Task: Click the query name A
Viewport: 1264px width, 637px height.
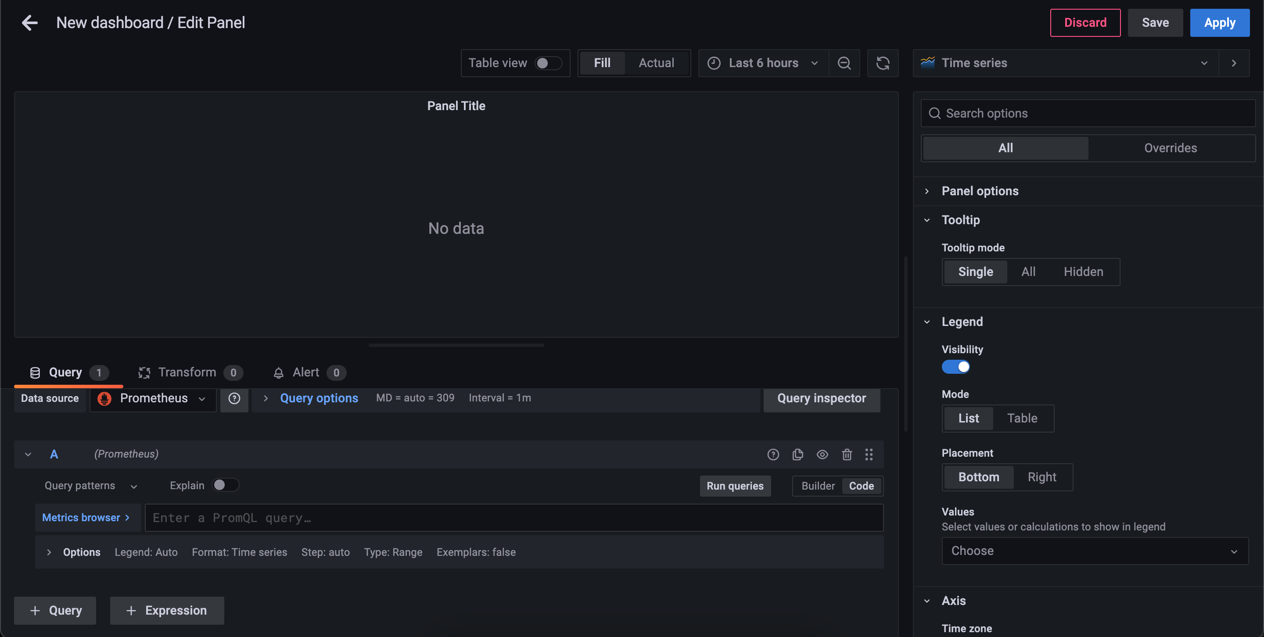Action: pyautogui.click(x=54, y=454)
